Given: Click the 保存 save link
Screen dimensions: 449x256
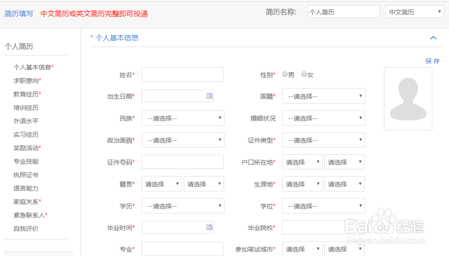Looking at the screenshot, I should pyautogui.click(x=432, y=61).
